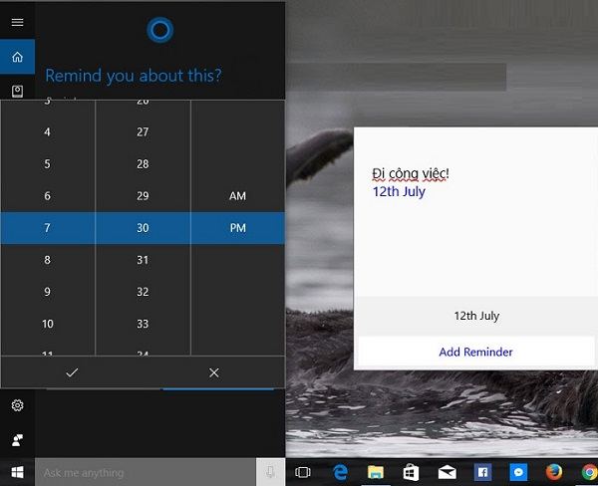
Task: Click the Add Reminder button
Action: pos(475,352)
